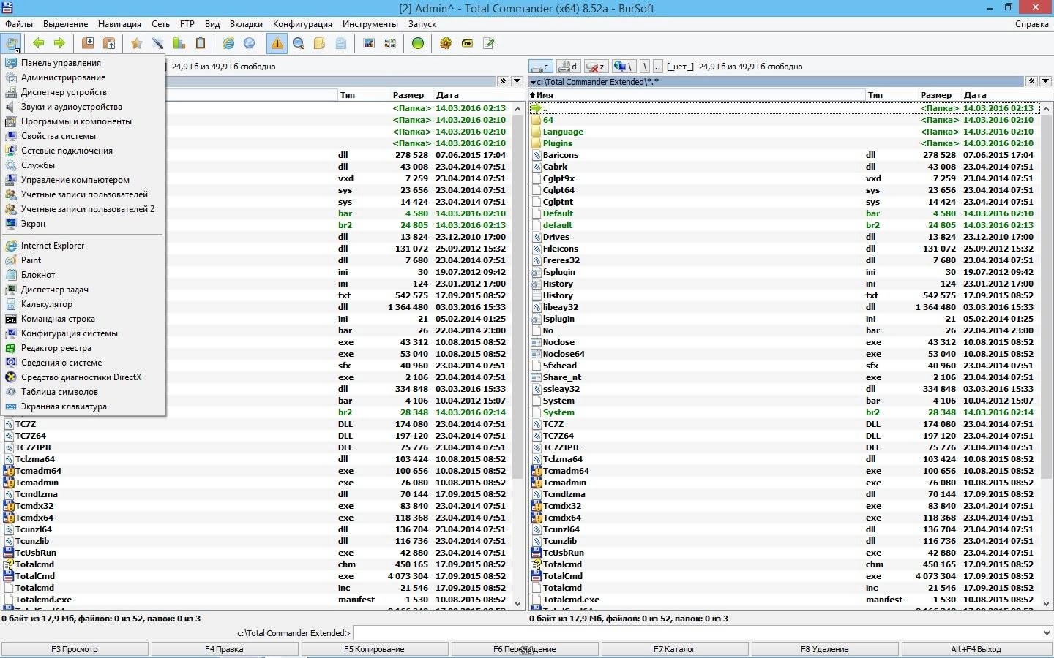Click the green forward arrow toolbar icon
This screenshot has width=1054, height=658.
pyautogui.click(x=60, y=43)
